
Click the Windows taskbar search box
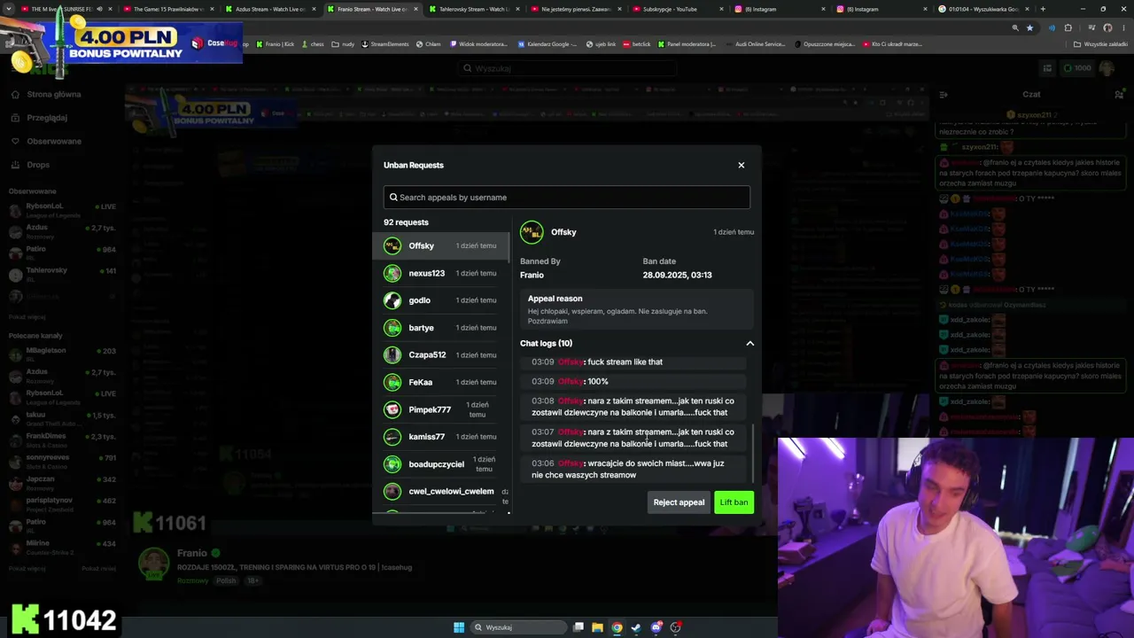518,627
